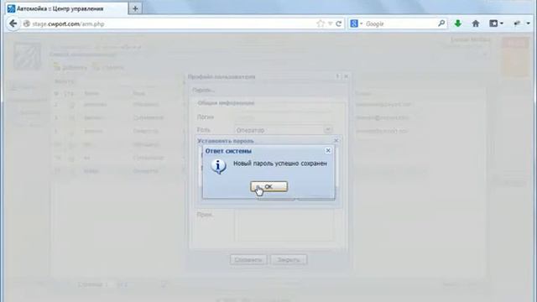Click OK in the system response dialog
Image resolution: width=537 pixels, height=302 pixels.
click(x=268, y=186)
